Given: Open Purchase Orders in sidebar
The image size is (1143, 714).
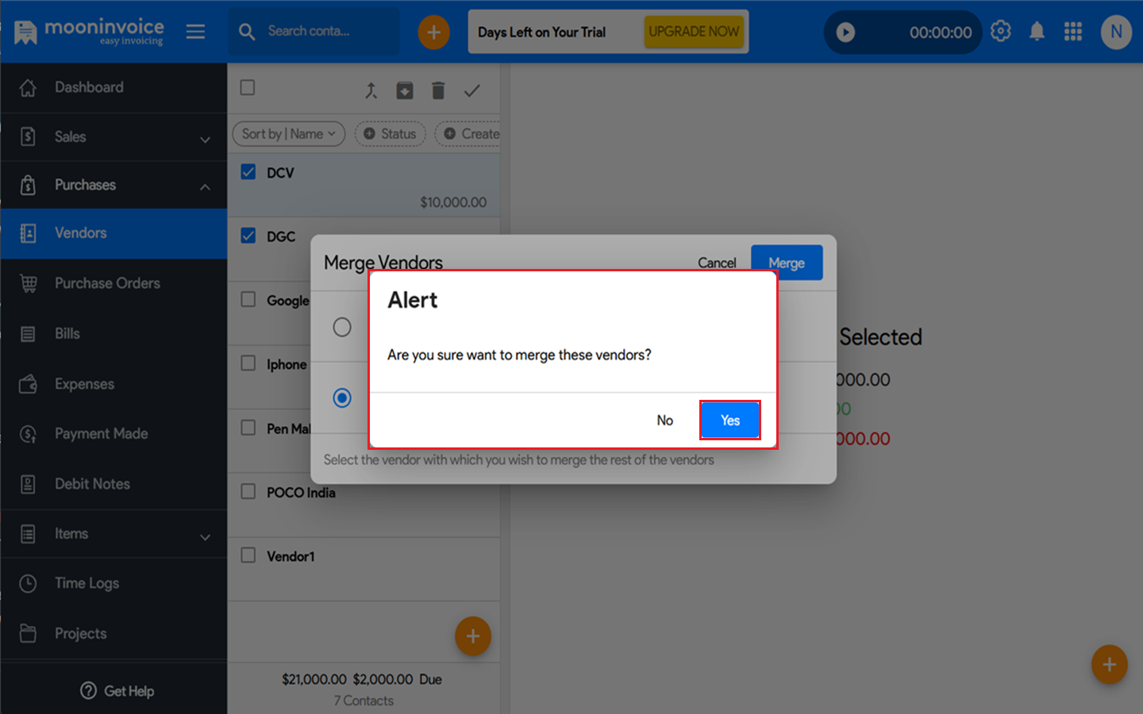Looking at the screenshot, I should point(114,283).
